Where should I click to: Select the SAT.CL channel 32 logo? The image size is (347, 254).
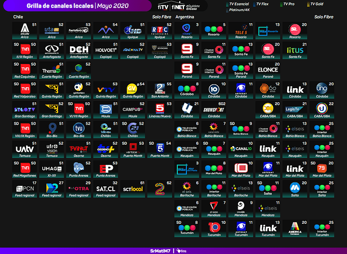[106, 188]
